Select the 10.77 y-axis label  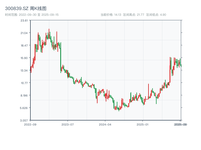pos(24,83)
